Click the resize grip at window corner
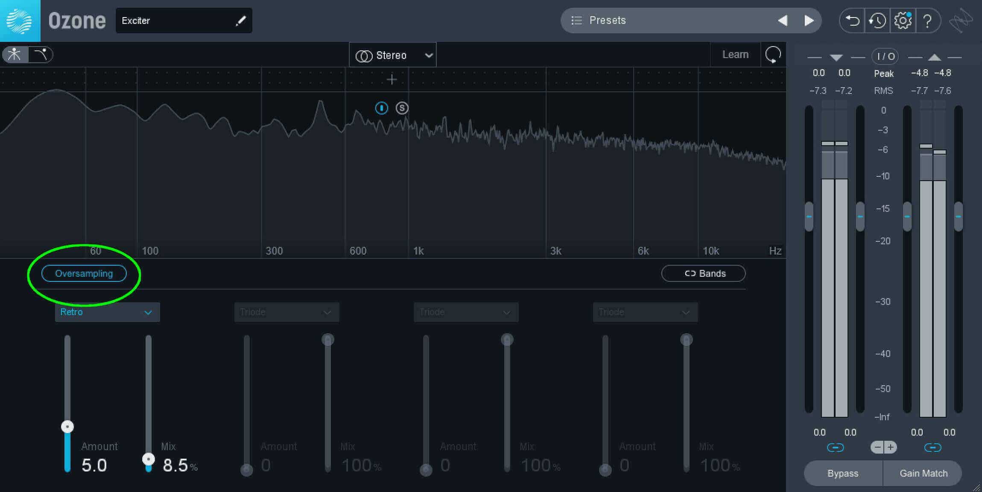This screenshot has width=982, height=492. pyautogui.click(x=976, y=487)
